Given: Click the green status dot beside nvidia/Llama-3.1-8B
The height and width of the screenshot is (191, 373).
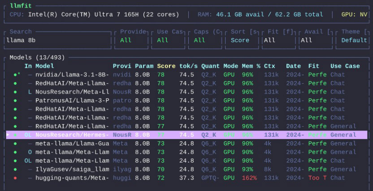Looking at the screenshot, I should point(15,75).
